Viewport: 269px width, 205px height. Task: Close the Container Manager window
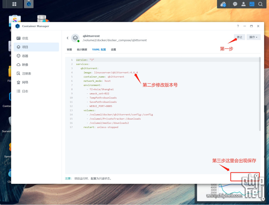[258, 26]
